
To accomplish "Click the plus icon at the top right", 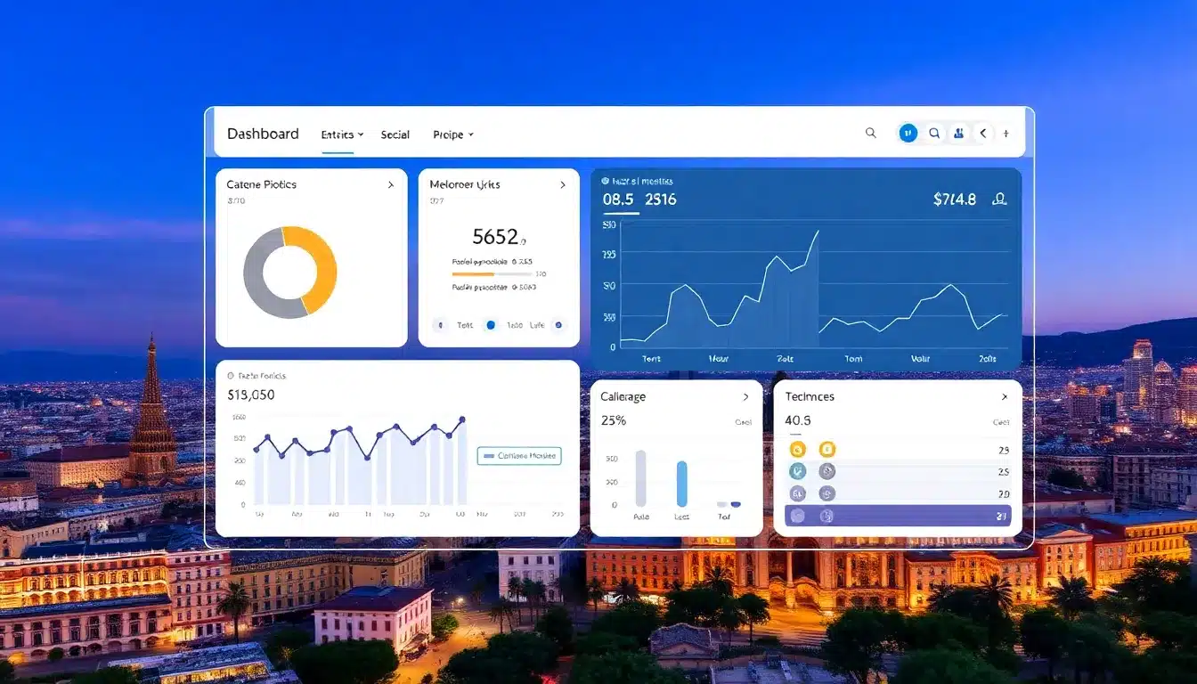I will (1006, 132).
